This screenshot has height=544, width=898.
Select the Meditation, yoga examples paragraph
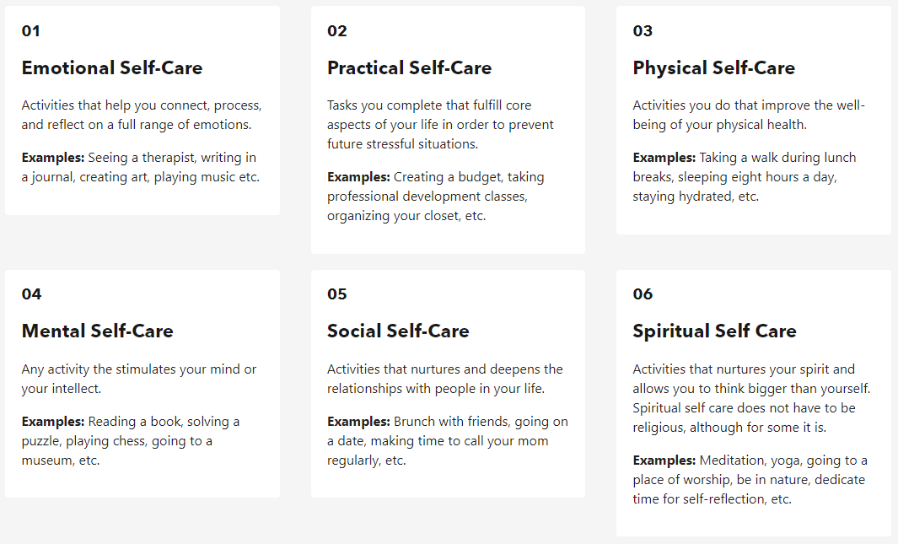pos(749,480)
